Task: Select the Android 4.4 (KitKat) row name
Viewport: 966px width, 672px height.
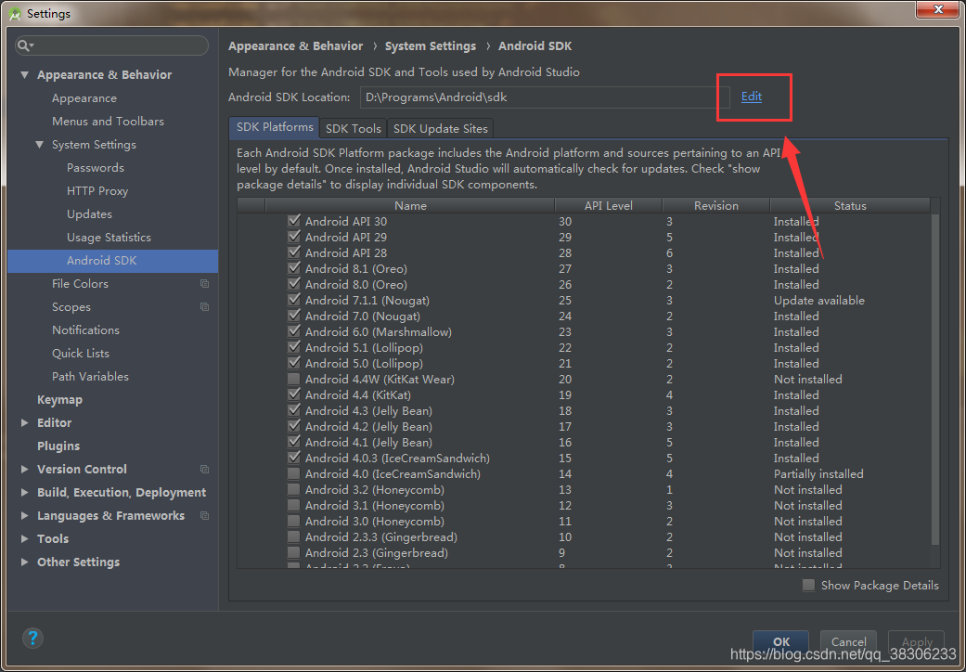Action: (358, 394)
